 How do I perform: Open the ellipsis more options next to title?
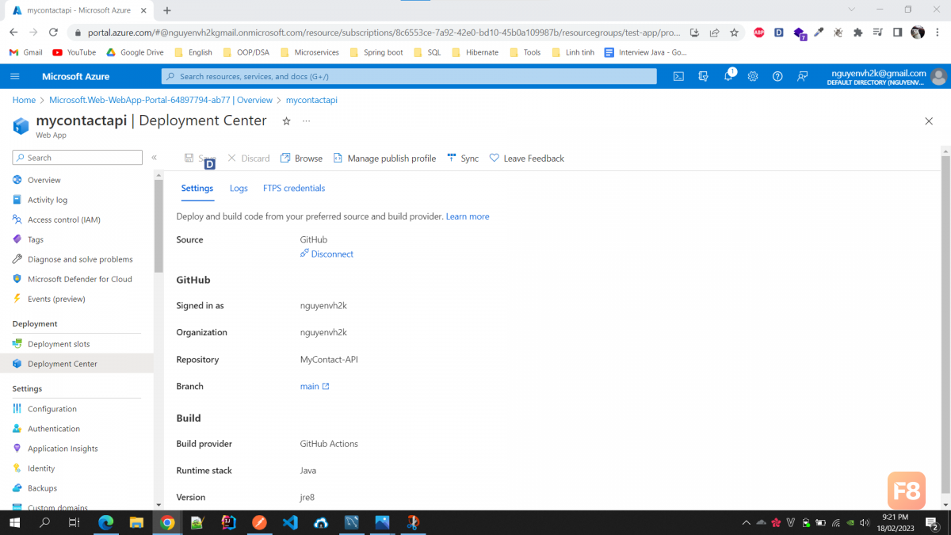[x=307, y=121]
